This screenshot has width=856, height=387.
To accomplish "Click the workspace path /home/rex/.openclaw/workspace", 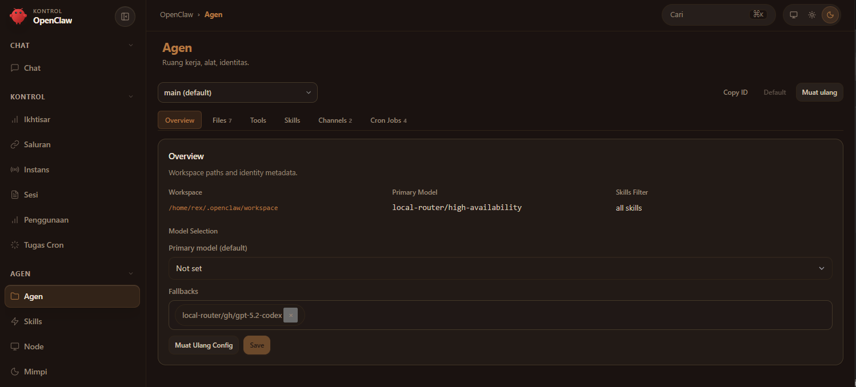I will point(223,208).
